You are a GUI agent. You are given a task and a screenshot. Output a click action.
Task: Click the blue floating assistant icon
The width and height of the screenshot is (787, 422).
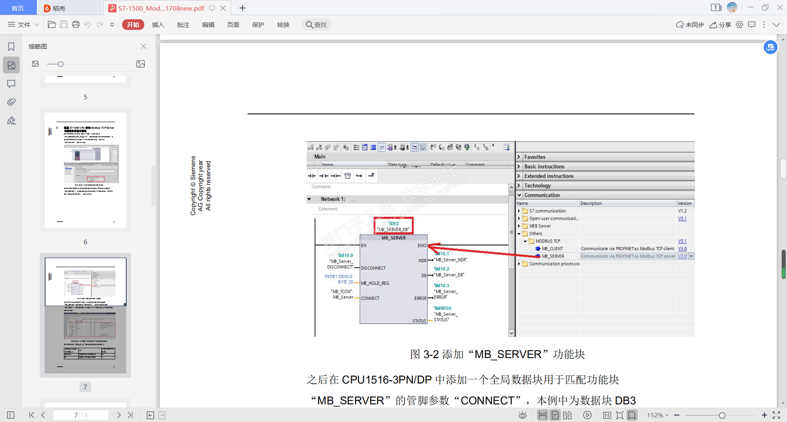[x=771, y=47]
